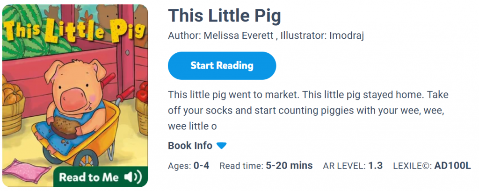Click the speaker icon on the cover
The width and height of the screenshot is (479, 191).
pos(132,177)
